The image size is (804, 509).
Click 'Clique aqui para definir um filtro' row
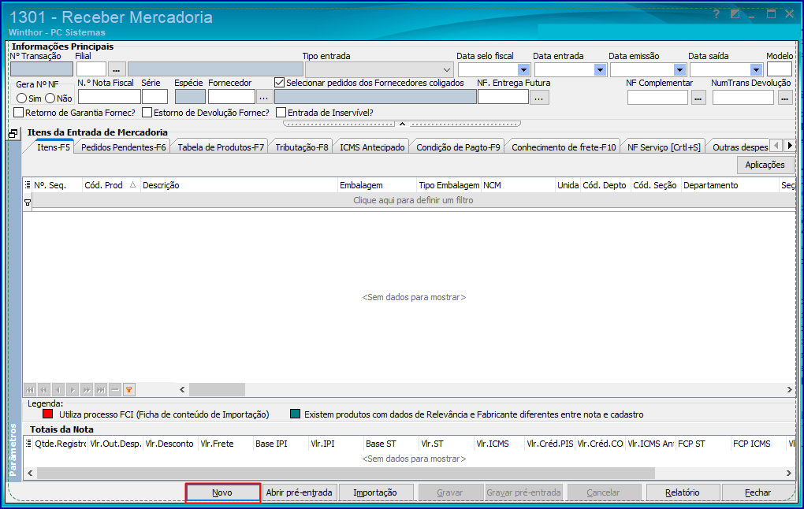click(x=413, y=200)
